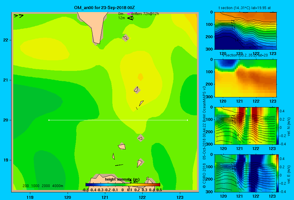
Task: Click longitude label 122 on main map axis
Action: click(x=142, y=197)
